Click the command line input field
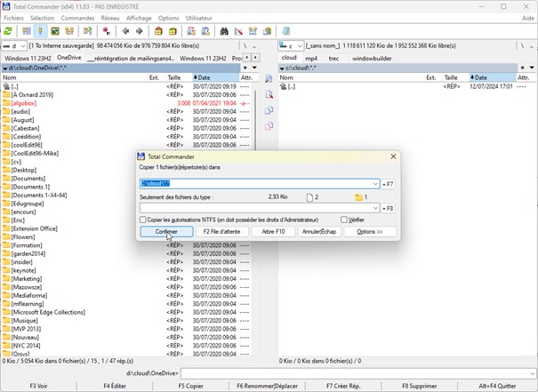This screenshot has width=538, height=392. (356, 374)
